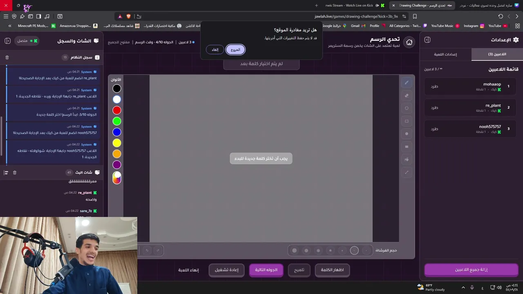Select the outlined circle shape tool
This screenshot has height=294, width=523.
click(x=407, y=108)
